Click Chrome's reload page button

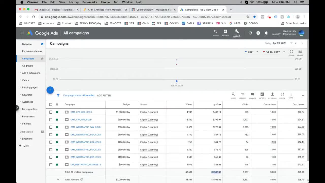pos(34,17)
